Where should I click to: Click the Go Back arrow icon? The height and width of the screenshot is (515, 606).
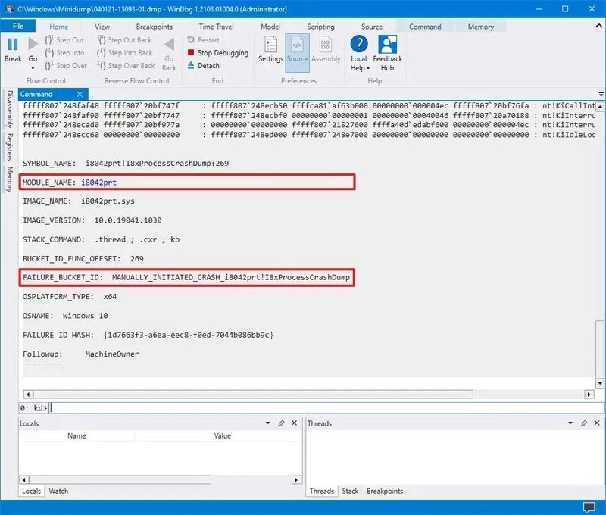tap(169, 45)
